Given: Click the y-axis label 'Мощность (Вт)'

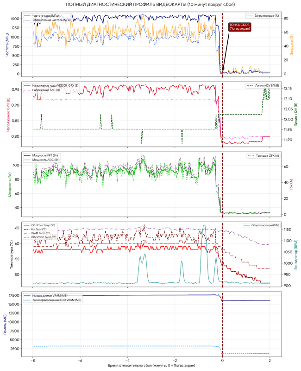Looking at the screenshot, I should coord(10,184).
